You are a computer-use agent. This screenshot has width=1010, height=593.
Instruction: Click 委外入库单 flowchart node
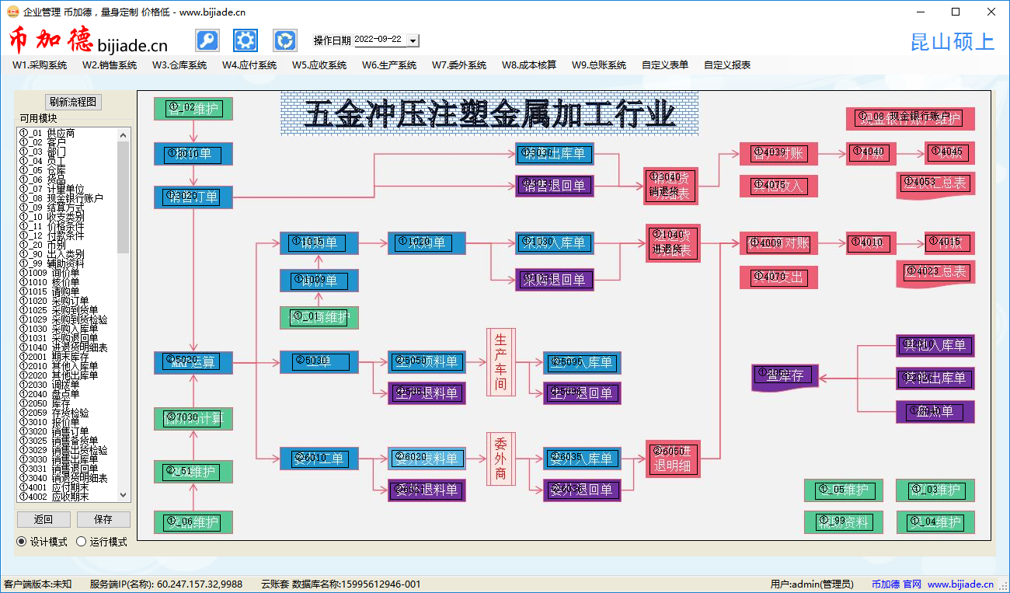582,459
